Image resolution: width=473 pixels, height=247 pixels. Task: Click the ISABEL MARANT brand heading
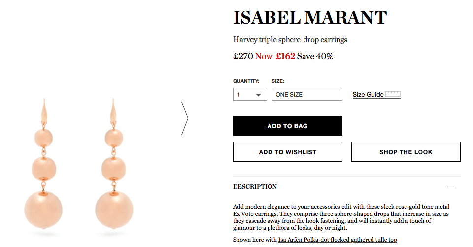pos(310,18)
